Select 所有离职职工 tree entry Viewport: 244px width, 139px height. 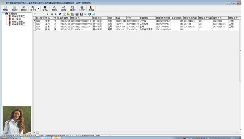coord(18,24)
